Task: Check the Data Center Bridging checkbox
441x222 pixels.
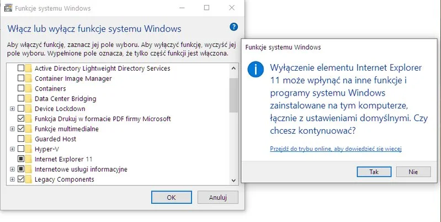Action: (21, 98)
